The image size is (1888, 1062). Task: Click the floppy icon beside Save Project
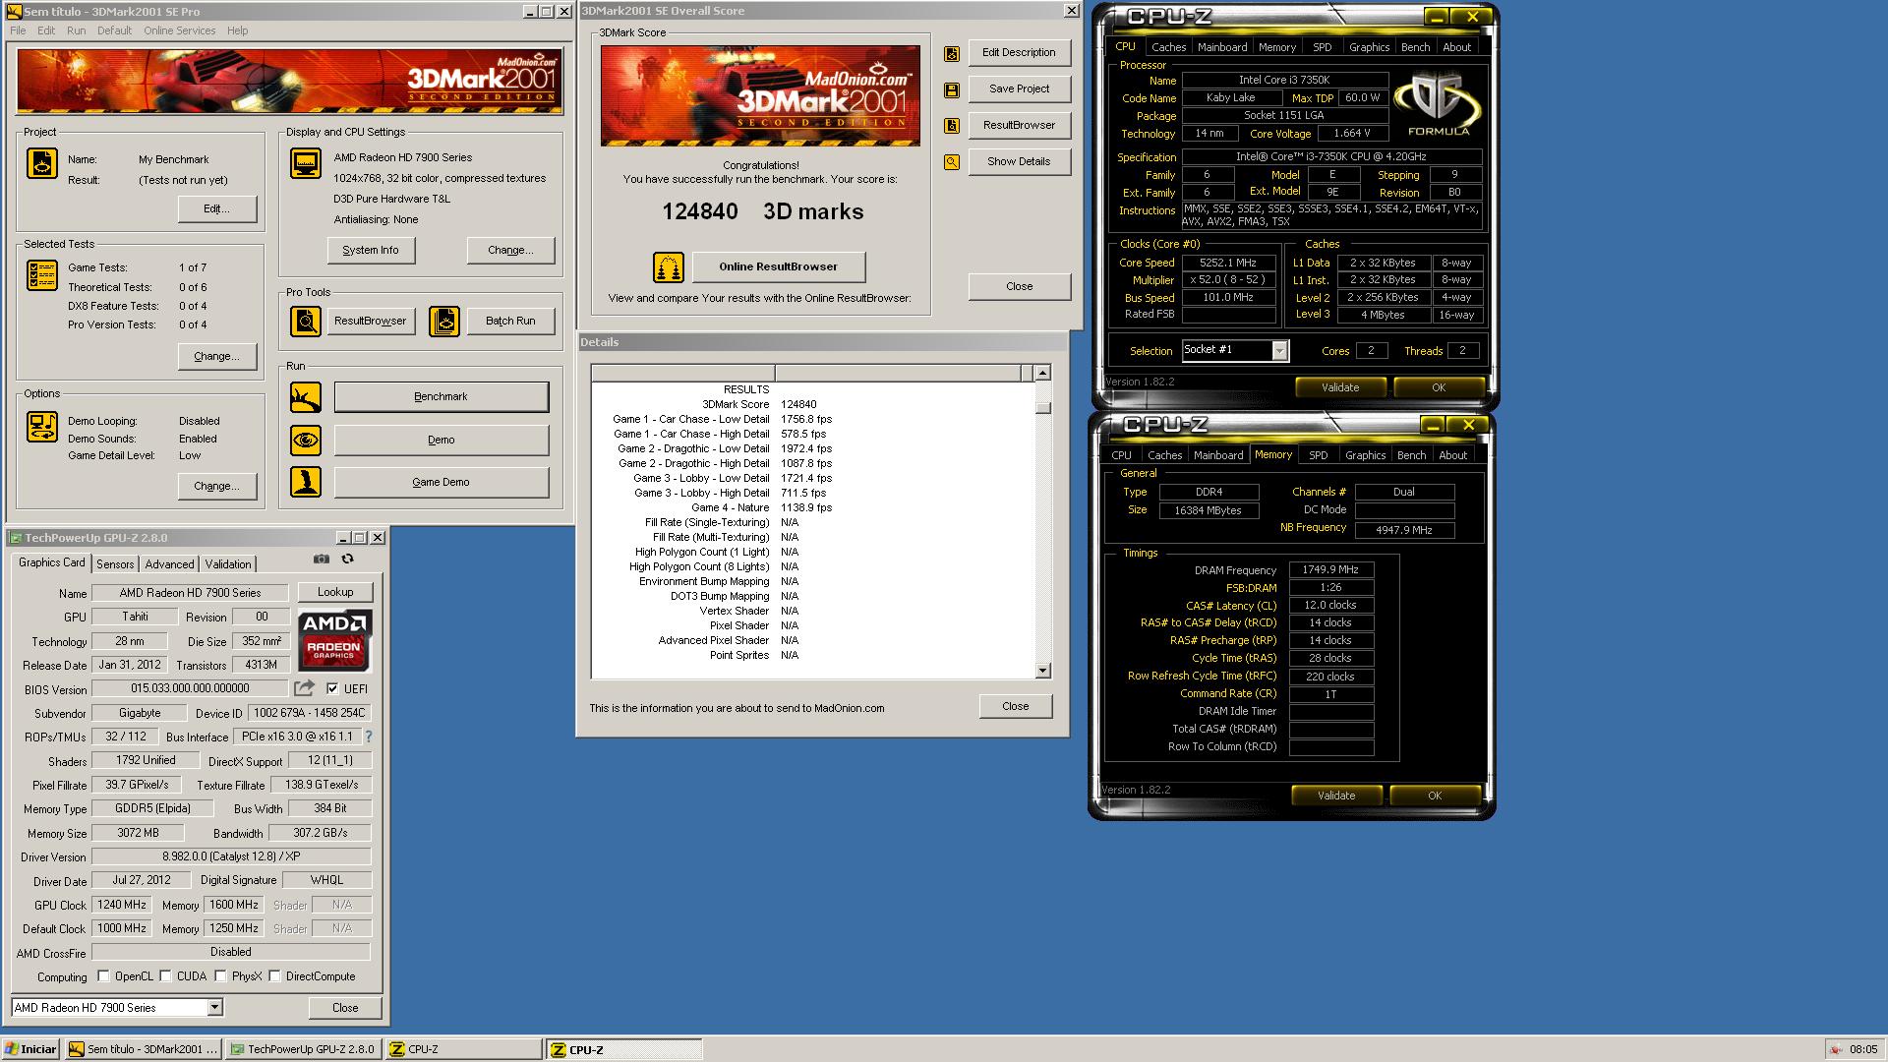[x=952, y=89]
